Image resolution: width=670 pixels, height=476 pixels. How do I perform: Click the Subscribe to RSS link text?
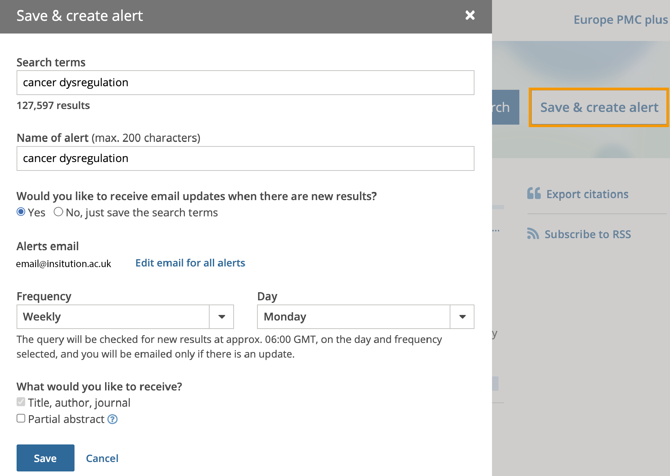(x=588, y=234)
